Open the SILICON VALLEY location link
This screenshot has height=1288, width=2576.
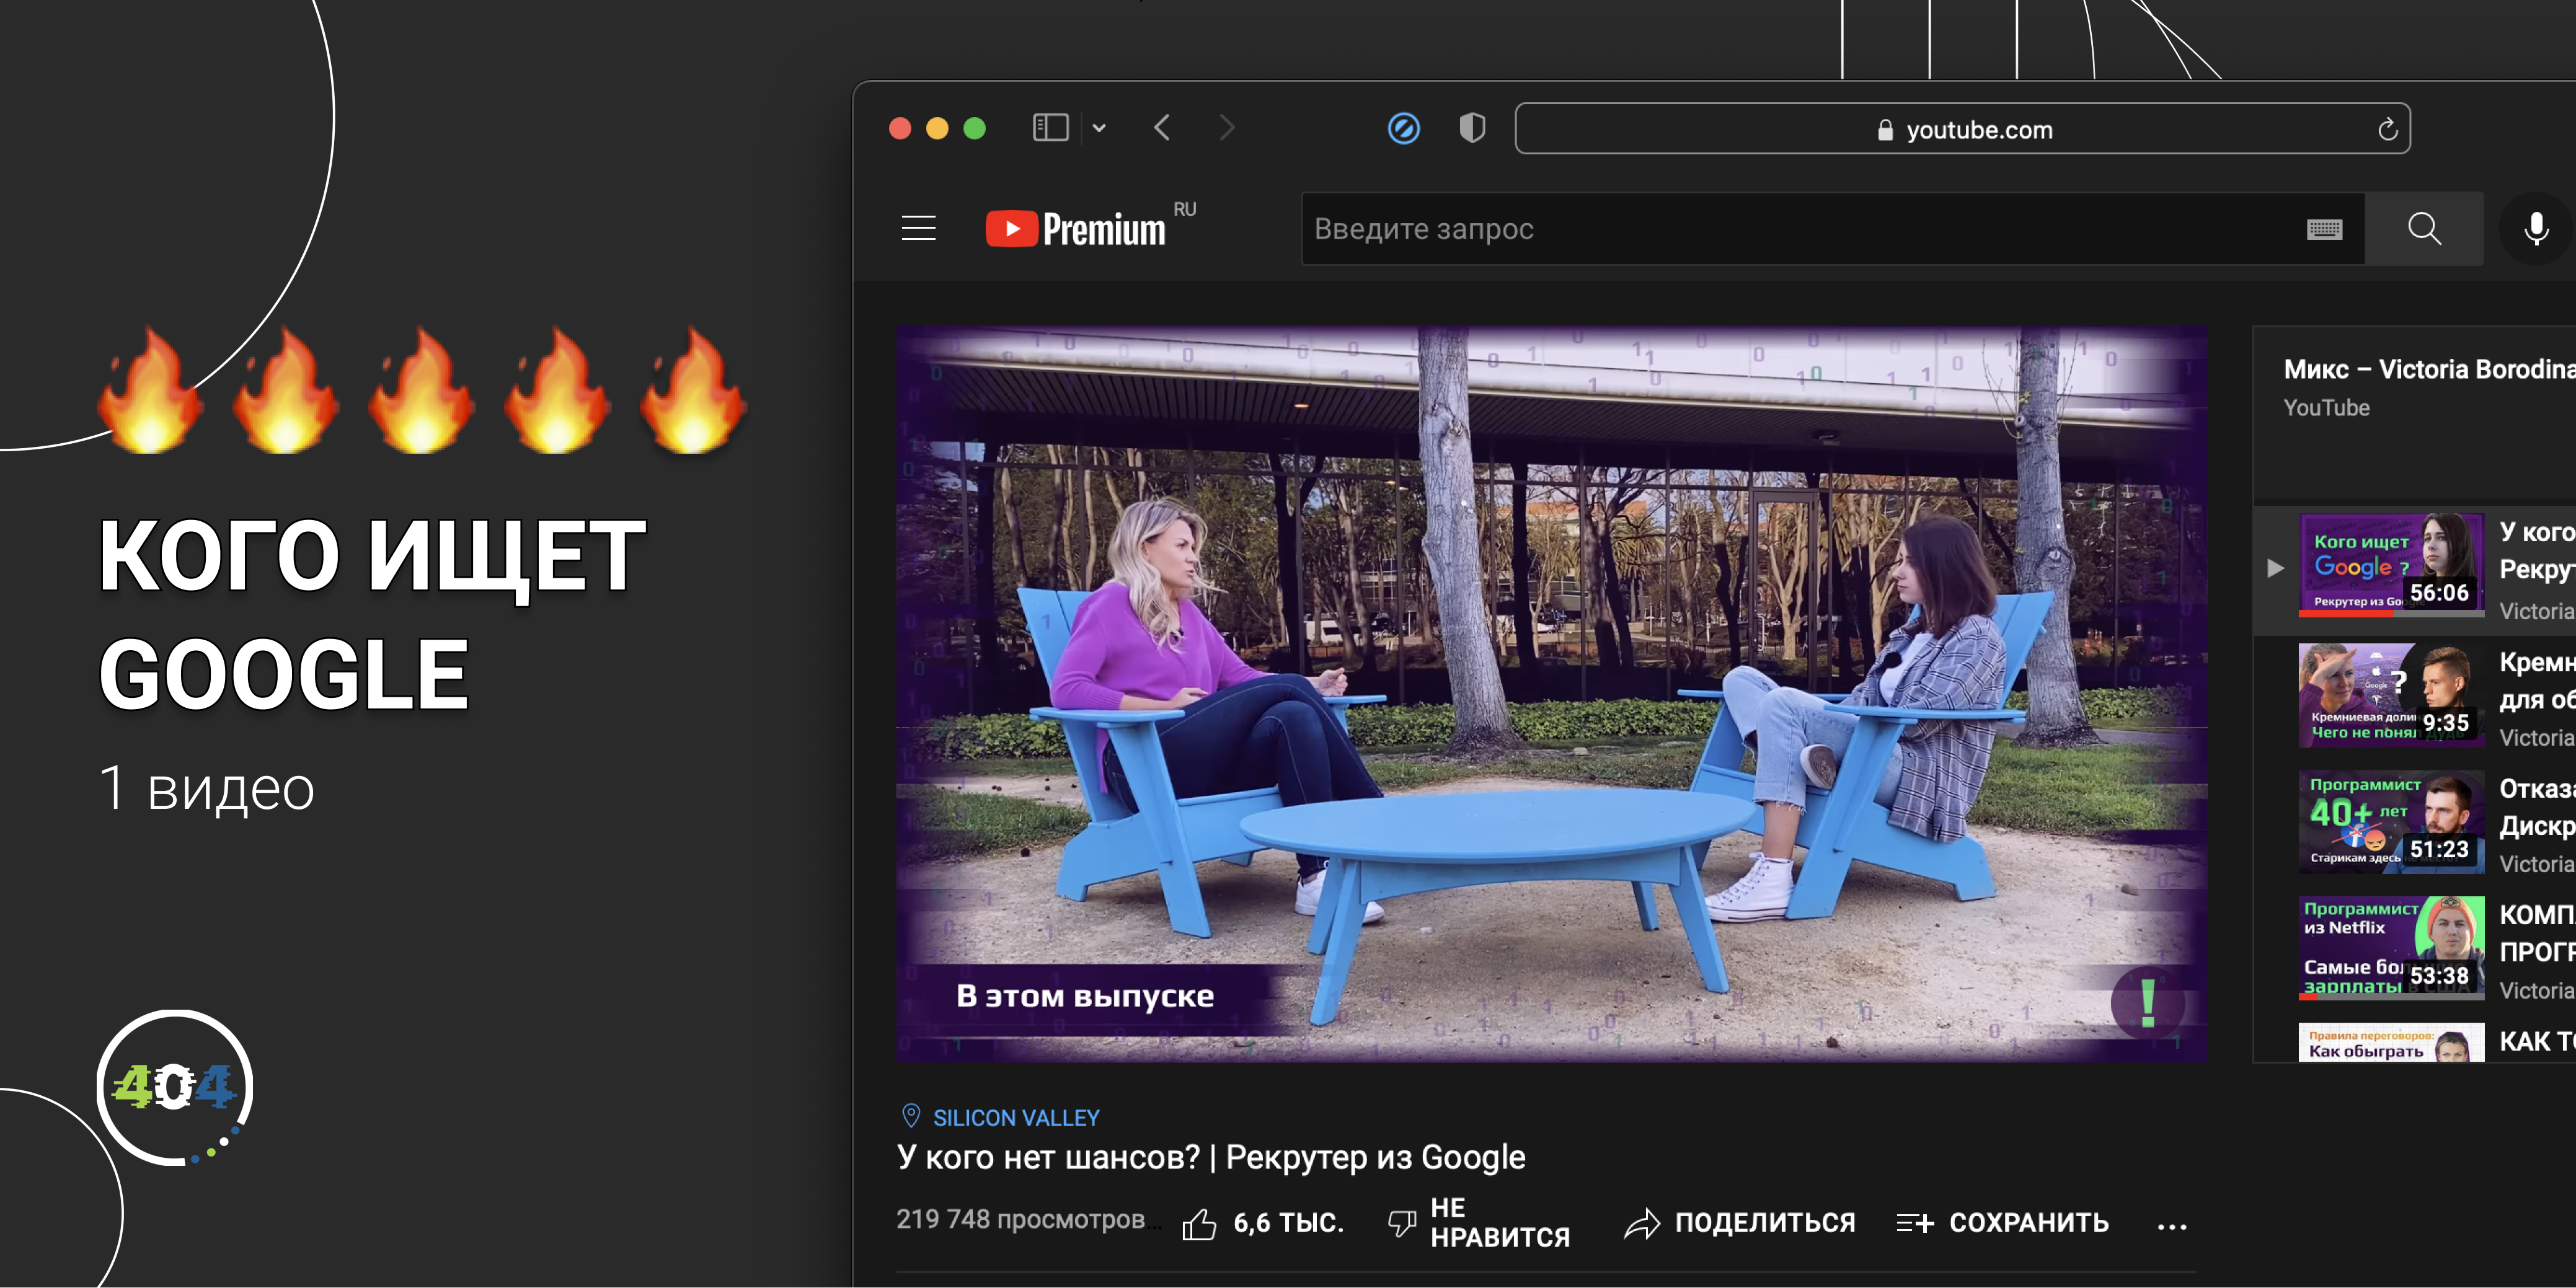click(x=1016, y=1117)
